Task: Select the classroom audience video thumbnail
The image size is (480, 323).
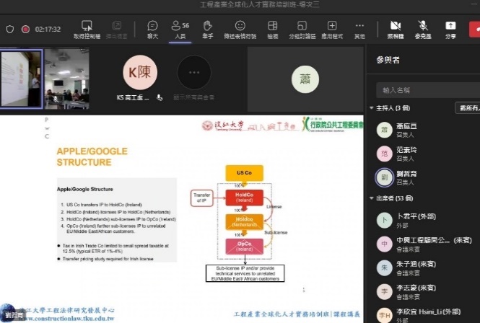Action: click(x=67, y=79)
